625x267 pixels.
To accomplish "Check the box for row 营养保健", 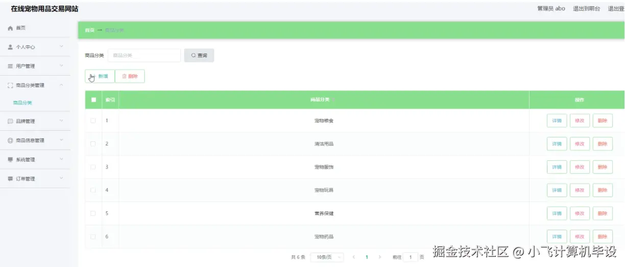I will tap(93, 213).
